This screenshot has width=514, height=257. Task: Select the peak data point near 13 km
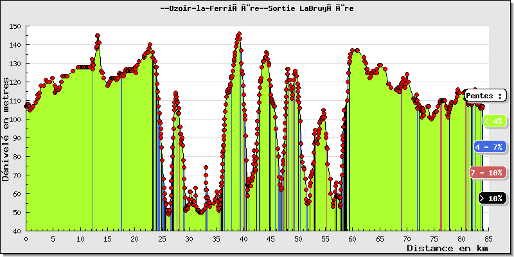coord(98,36)
